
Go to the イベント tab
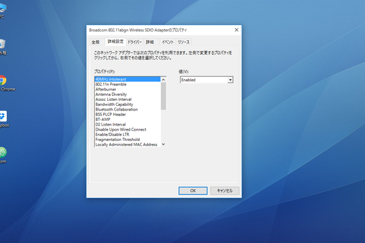(167, 42)
